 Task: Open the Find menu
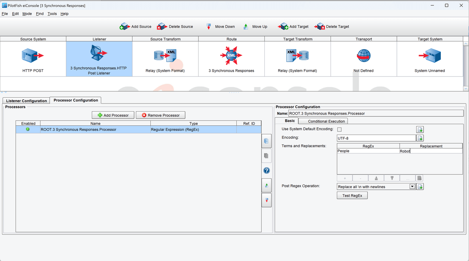40,14
